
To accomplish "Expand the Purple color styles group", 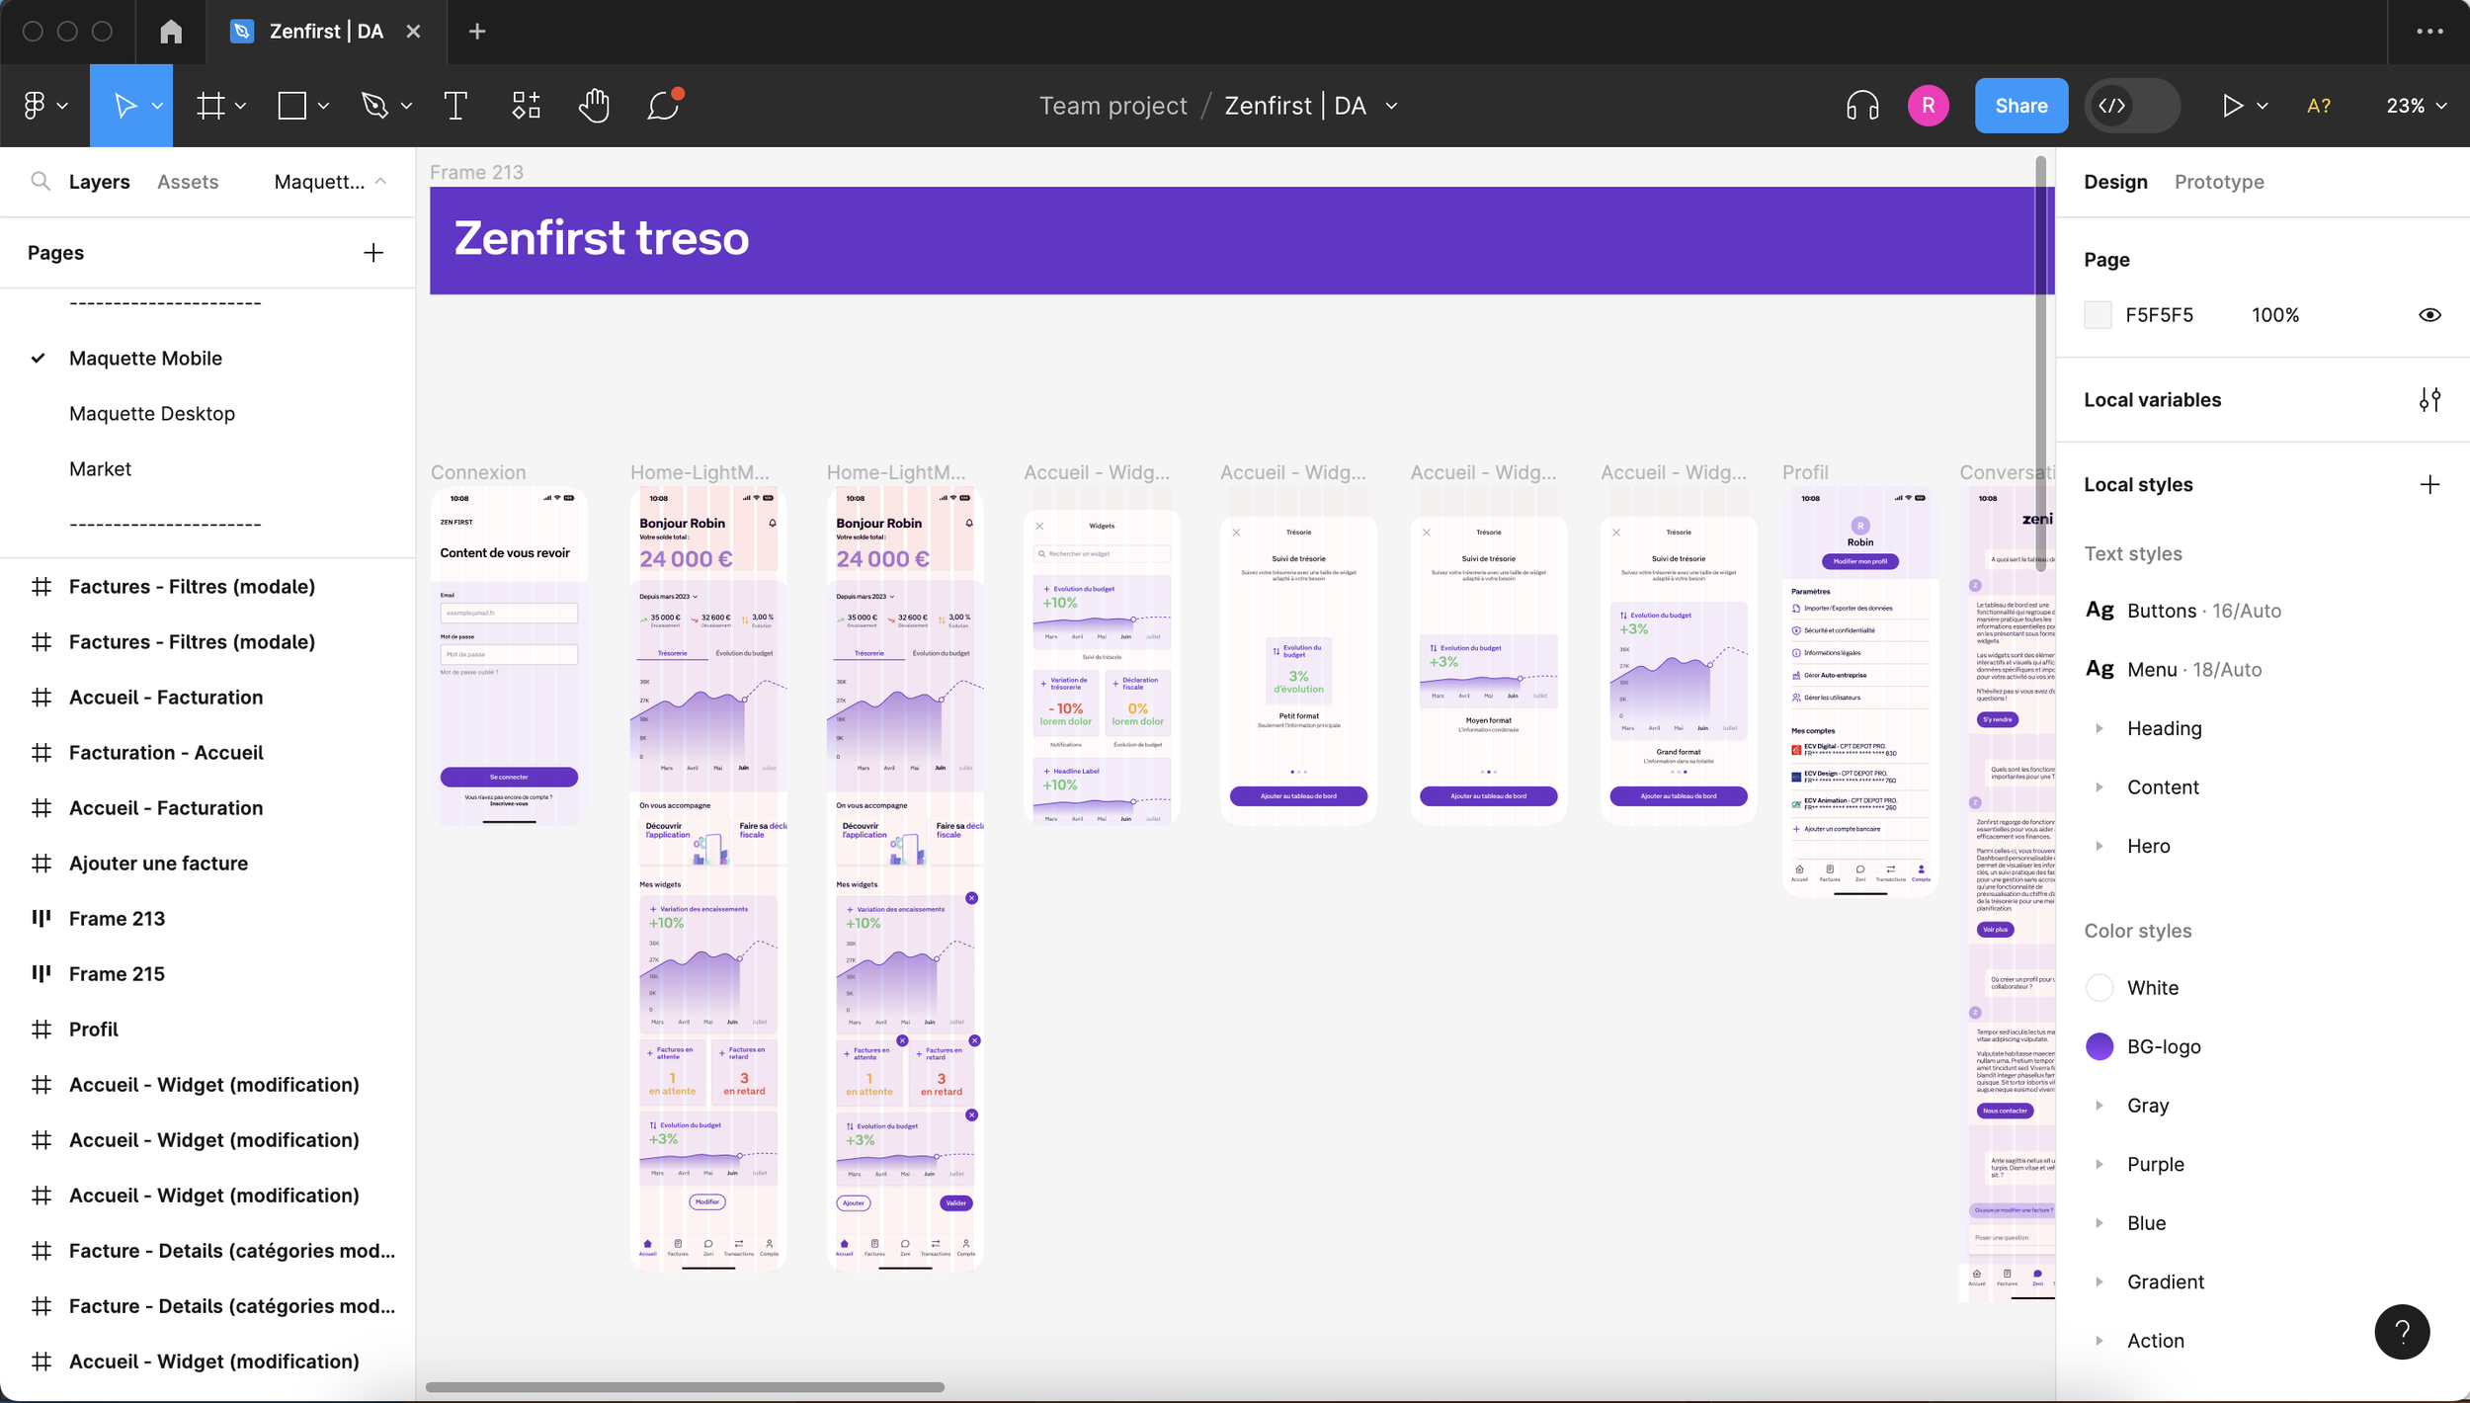I will pyautogui.click(x=2099, y=1164).
